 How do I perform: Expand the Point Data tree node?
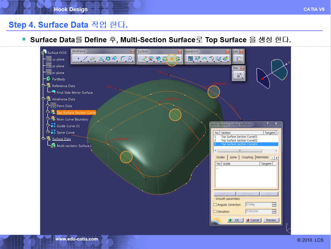pos(48,105)
